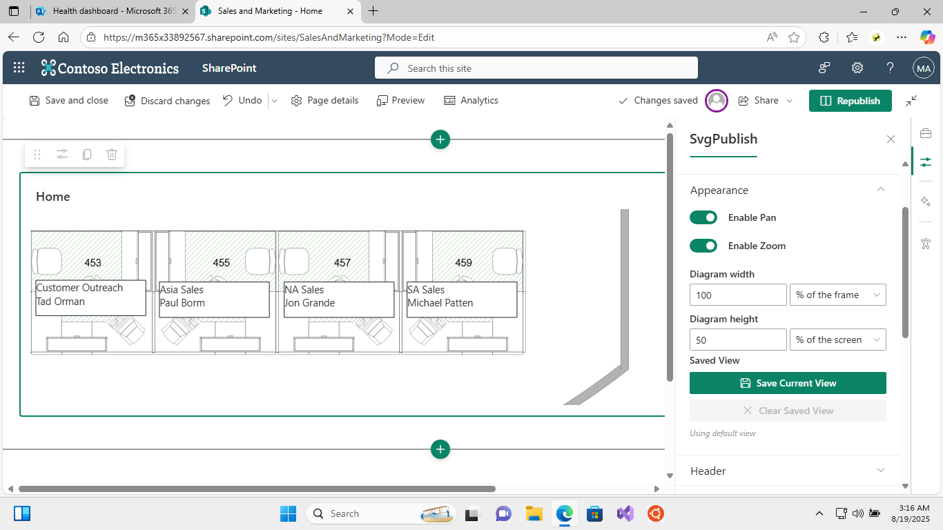
Task: Open Visual Studio from taskbar
Action: click(x=625, y=513)
